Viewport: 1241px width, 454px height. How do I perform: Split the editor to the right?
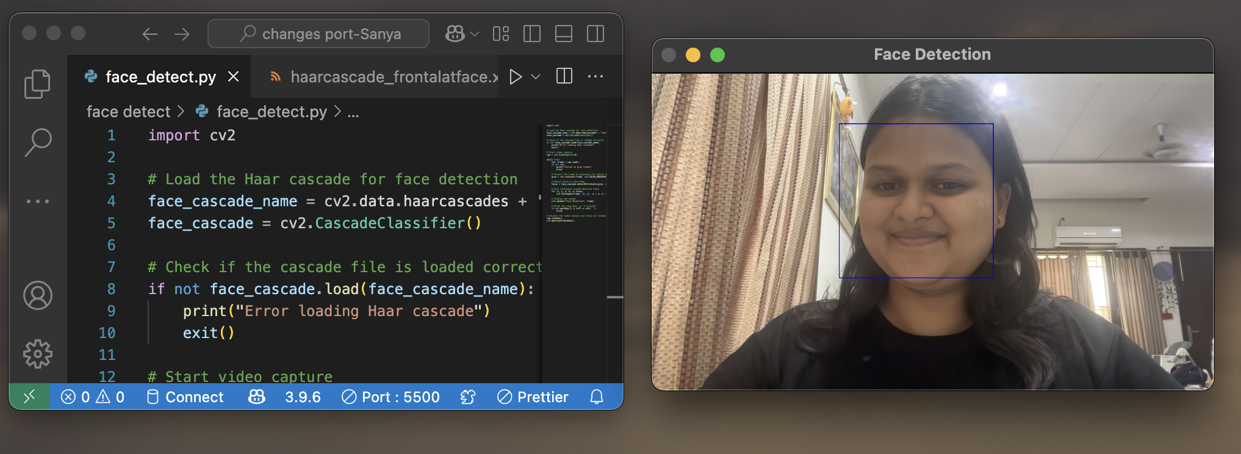pyautogui.click(x=564, y=76)
